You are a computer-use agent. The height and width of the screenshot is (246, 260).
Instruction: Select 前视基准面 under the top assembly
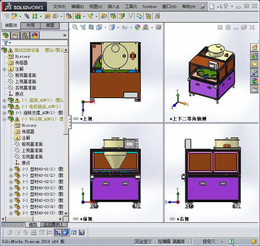pos(25,76)
